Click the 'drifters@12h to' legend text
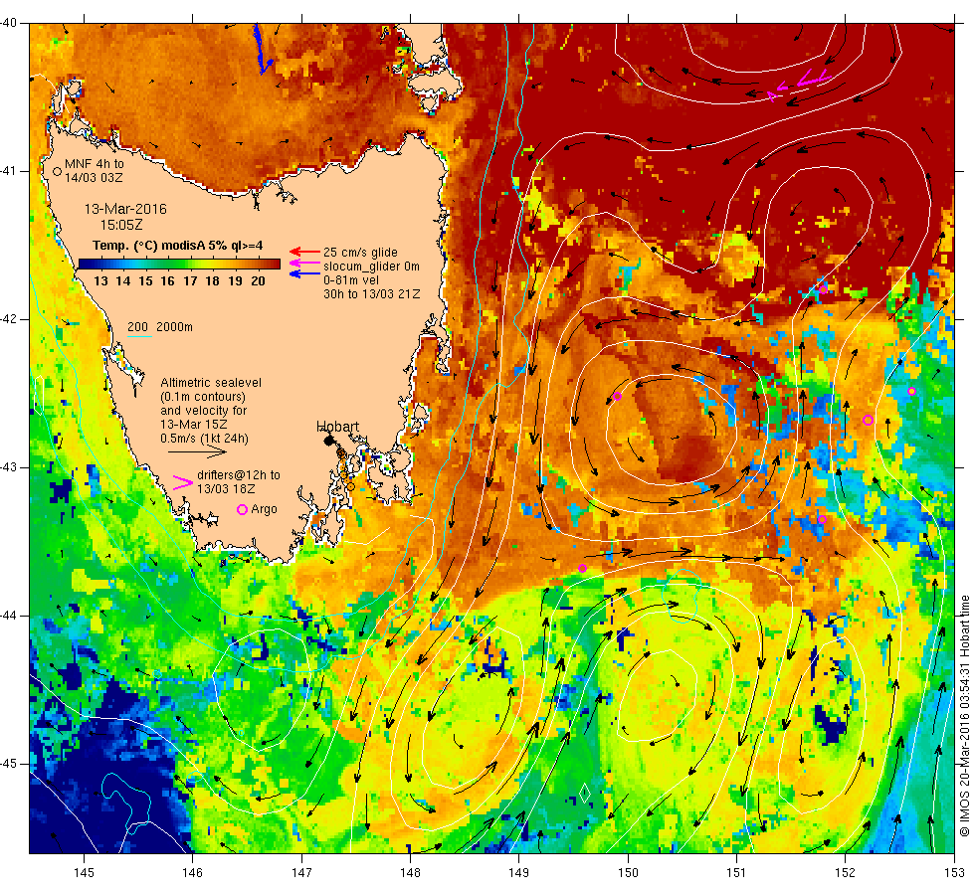 click(239, 475)
